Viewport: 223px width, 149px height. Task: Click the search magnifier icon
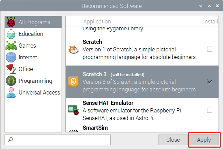point(10,139)
